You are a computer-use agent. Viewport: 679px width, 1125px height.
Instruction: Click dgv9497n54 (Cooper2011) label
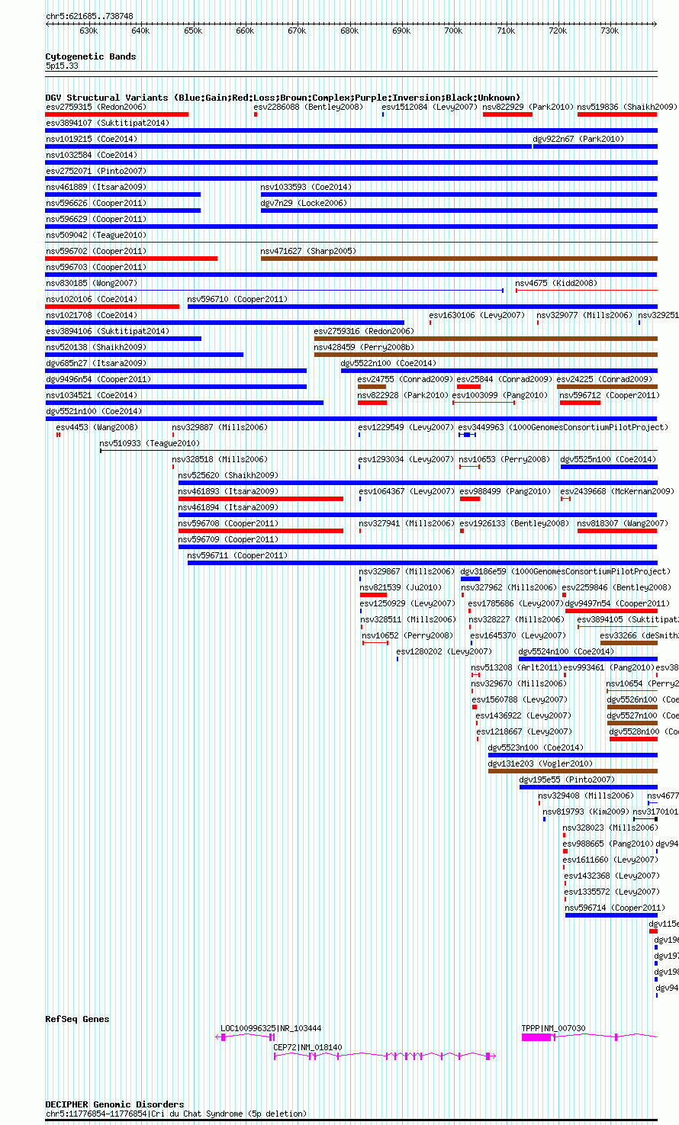point(617,604)
